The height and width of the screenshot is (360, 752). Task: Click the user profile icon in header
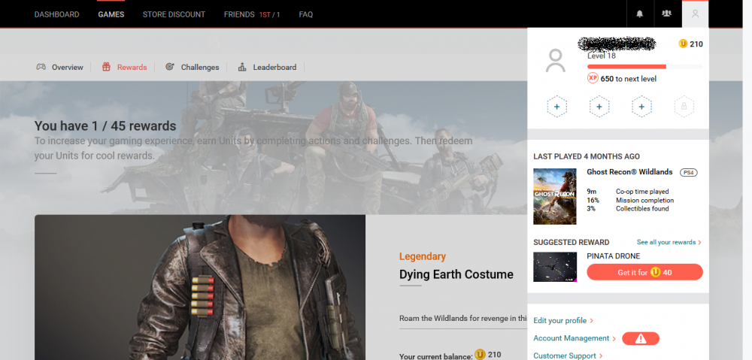click(695, 14)
